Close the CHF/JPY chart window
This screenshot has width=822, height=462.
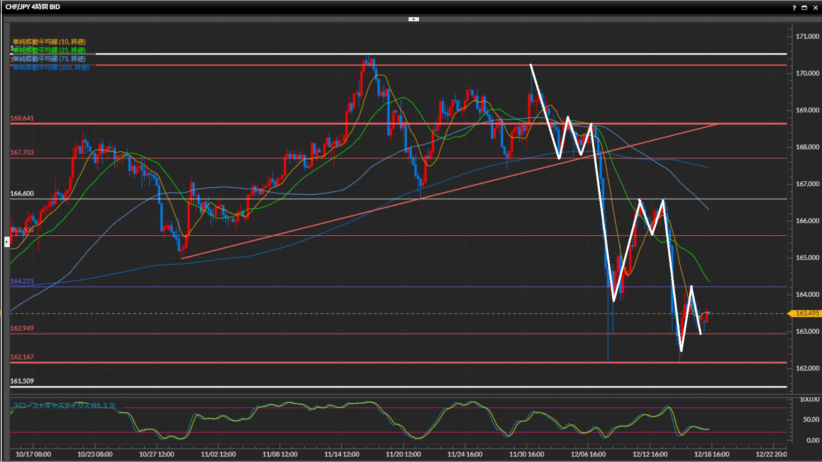point(815,8)
